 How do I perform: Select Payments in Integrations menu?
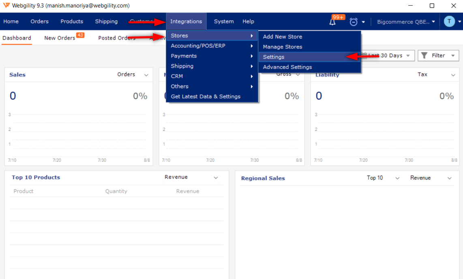[212, 56]
